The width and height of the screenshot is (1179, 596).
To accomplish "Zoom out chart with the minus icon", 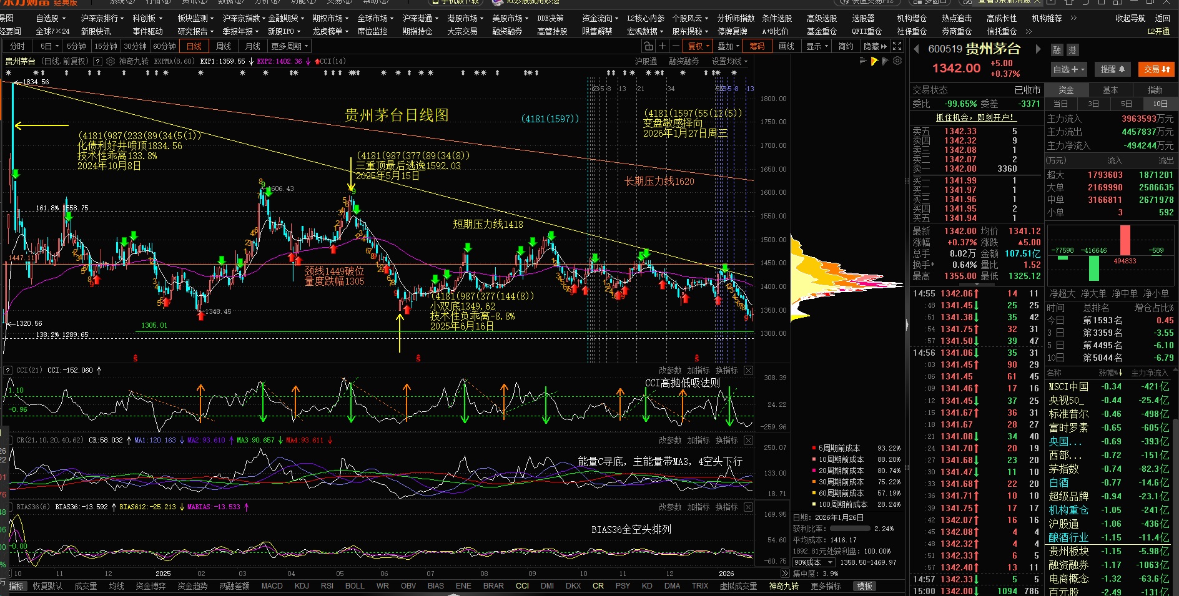I will tap(676, 46).
